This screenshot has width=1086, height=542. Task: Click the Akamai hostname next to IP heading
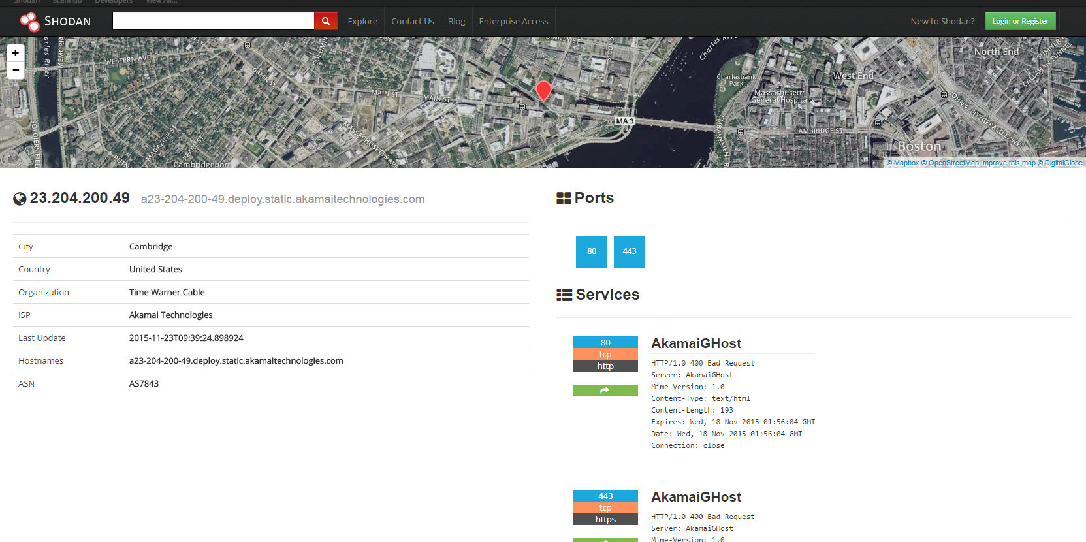[283, 199]
